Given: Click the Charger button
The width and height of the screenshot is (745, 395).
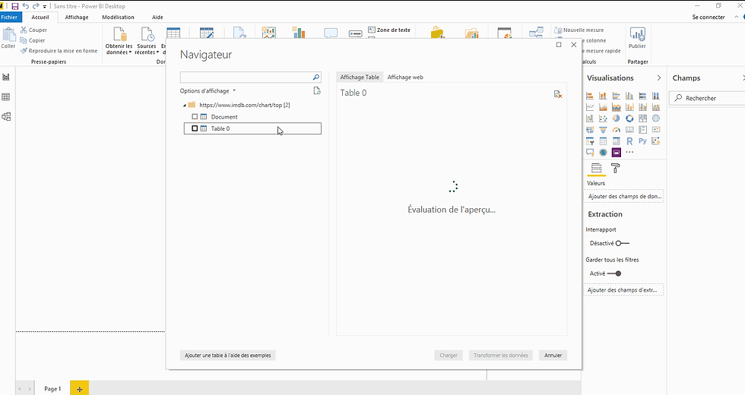Looking at the screenshot, I should [x=449, y=355].
